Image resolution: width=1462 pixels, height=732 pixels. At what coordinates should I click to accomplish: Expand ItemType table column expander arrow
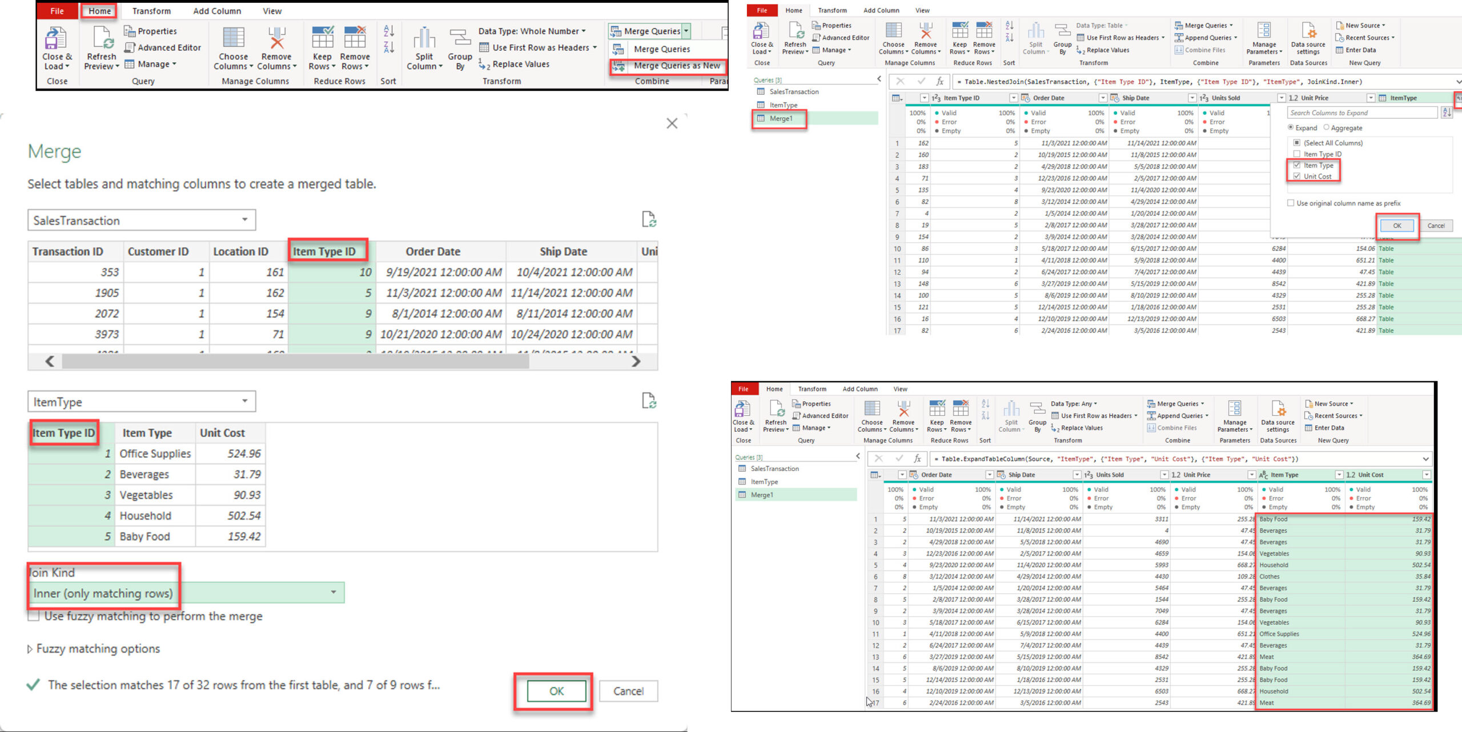[x=1456, y=100]
